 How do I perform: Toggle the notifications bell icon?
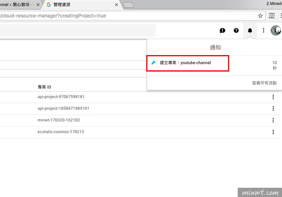click(250, 31)
